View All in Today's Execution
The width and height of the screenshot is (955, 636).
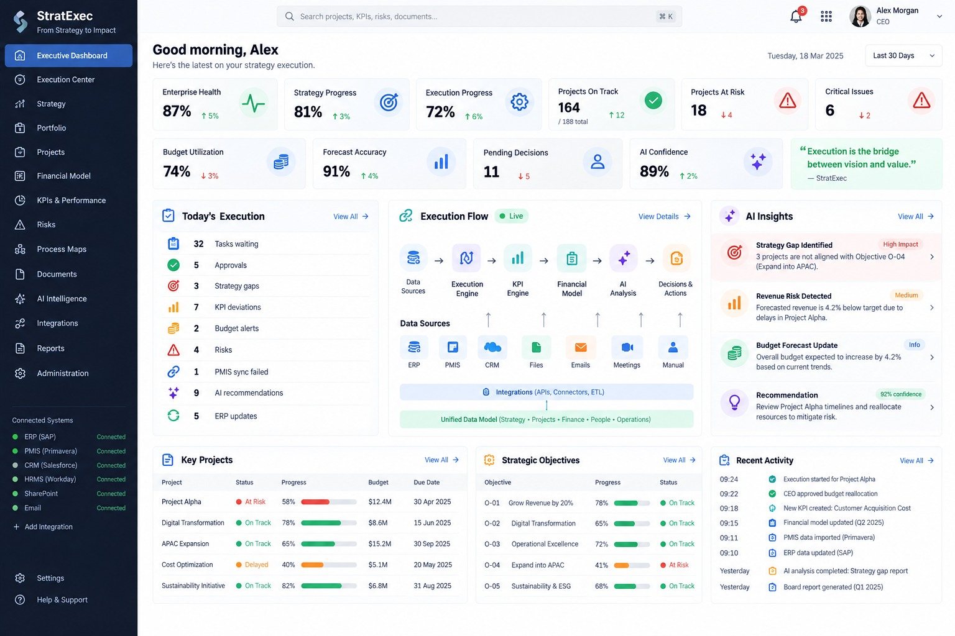click(x=351, y=217)
